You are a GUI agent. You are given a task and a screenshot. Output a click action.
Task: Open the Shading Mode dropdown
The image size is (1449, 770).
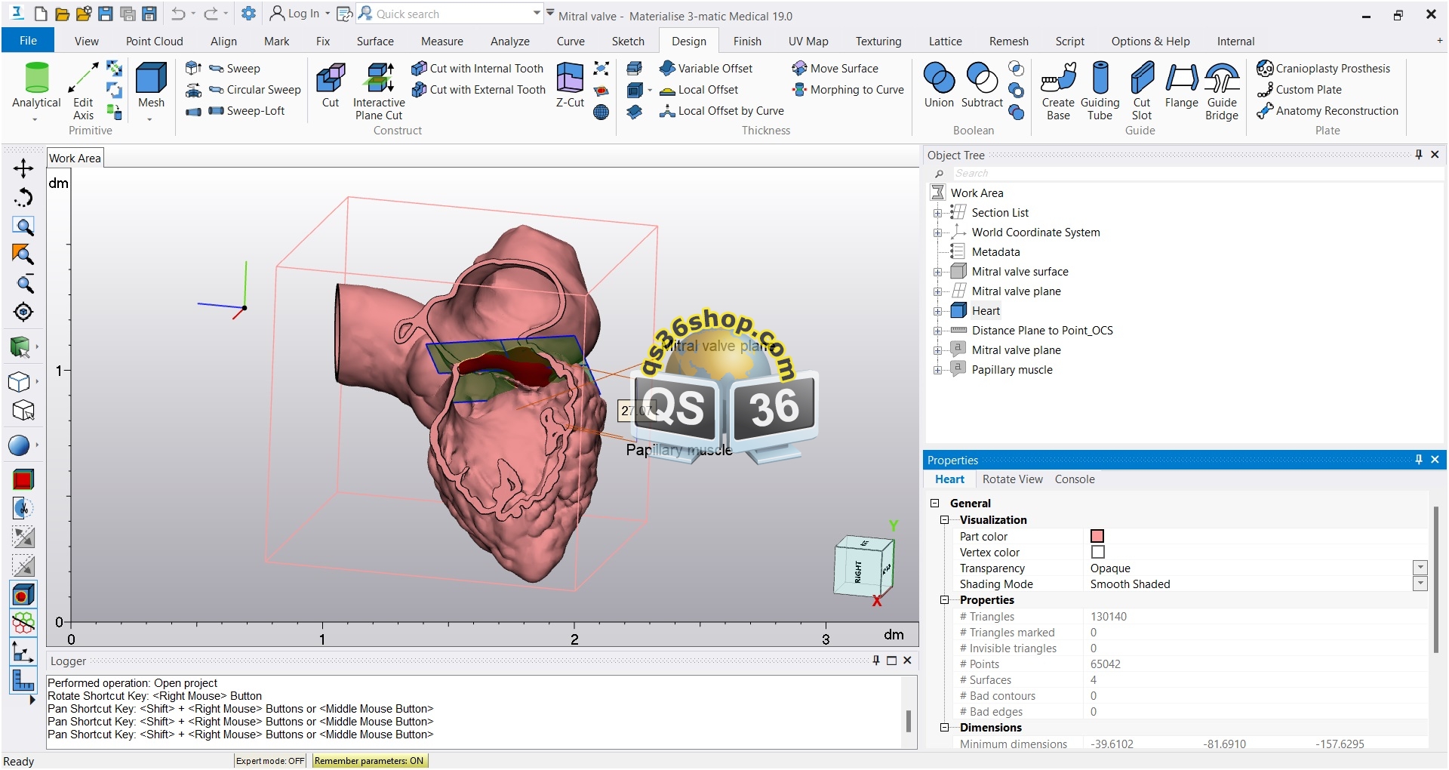coord(1420,584)
